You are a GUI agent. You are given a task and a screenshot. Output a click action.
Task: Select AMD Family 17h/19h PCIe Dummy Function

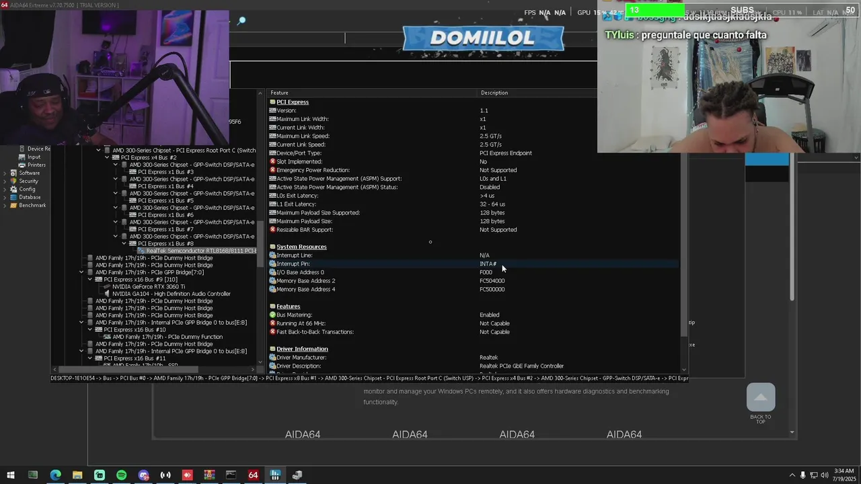[x=167, y=337]
